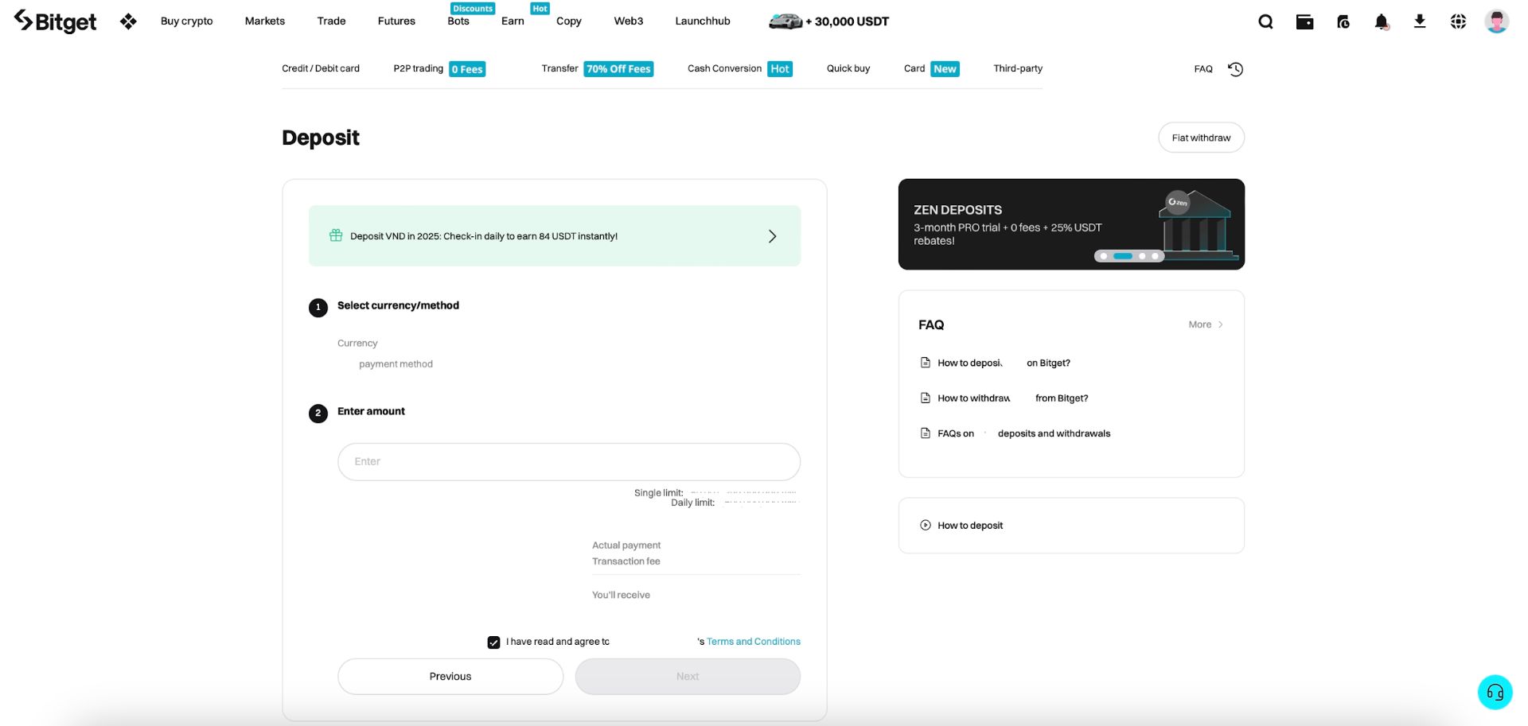This screenshot has height=726, width=1528.
Task: Open the Terms and Conditions link
Action: pyautogui.click(x=754, y=642)
